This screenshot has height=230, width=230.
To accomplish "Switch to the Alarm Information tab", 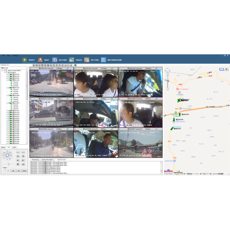I will click(x=47, y=160).
